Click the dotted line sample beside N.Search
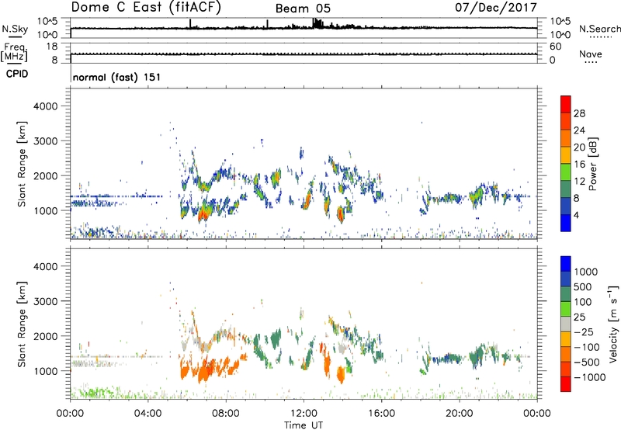Viewport: 621px width, 430px height. point(600,37)
